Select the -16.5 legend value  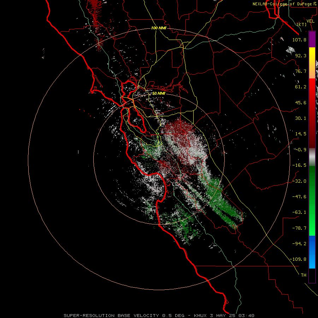(x=299, y=165)
